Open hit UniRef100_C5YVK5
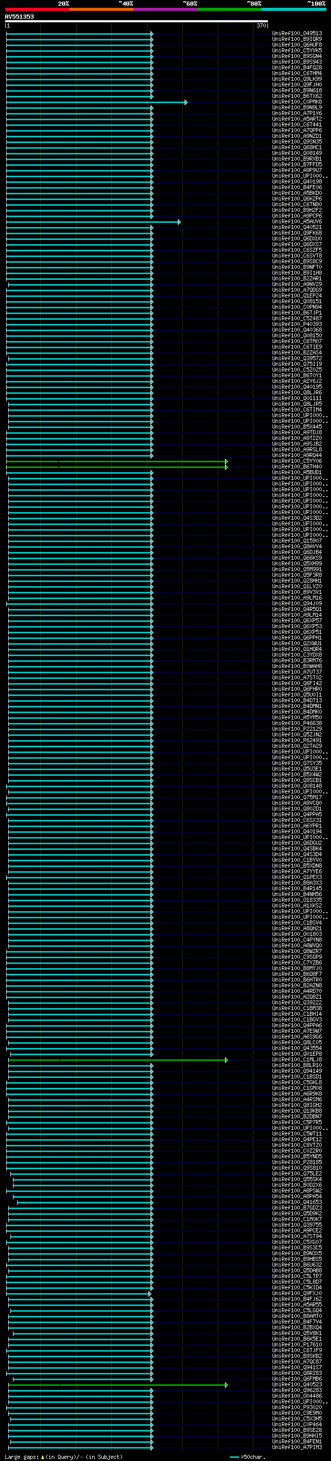 pyautogui.click(x=297, y=50)
